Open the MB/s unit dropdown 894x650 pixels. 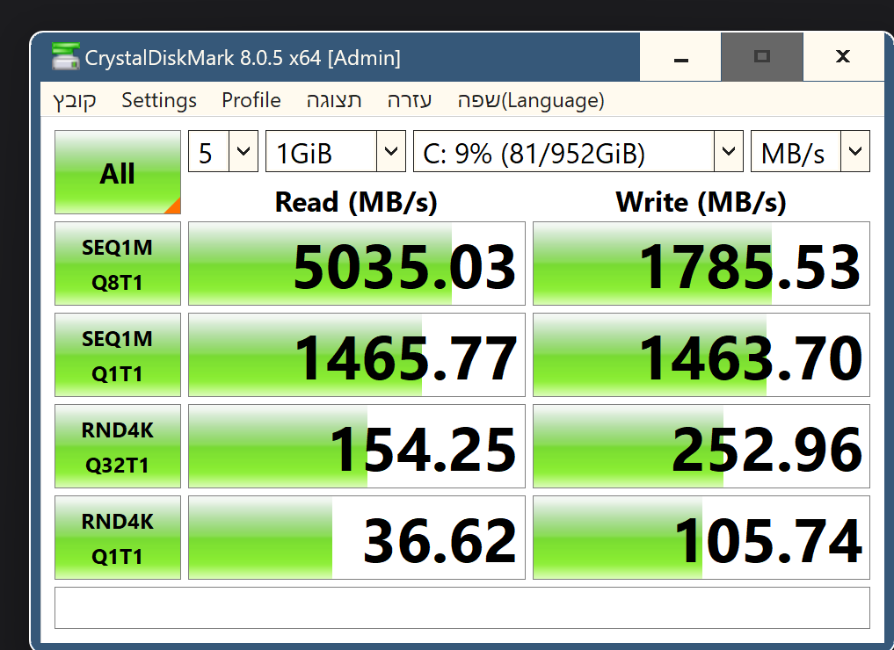coord(810,151)
